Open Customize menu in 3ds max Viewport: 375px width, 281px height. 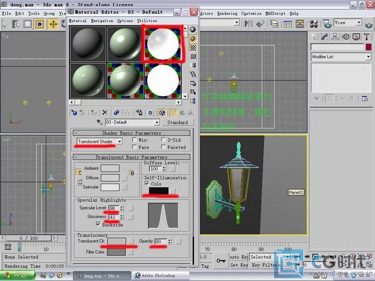point(251,13)
